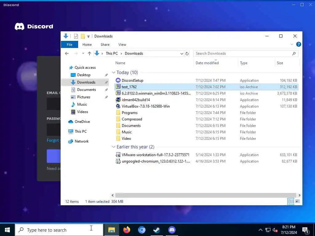The height and width of the screenshot is (236, 315).
Task: Go up one level with Up arrow
Action: click(x=90, y=53)
